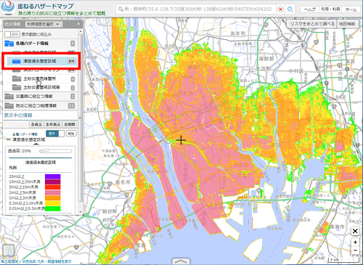Click the blue layer icon beside 津波浸水想定区域
The width and height of the screenshot is (363, 265).
point(16,62)
